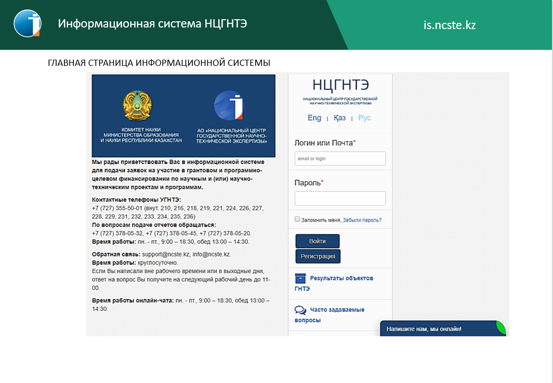Image resolution: width=553 pixels, height=383 pixels.
Task: Focus the email or login input field
Action: pos(340,158)
